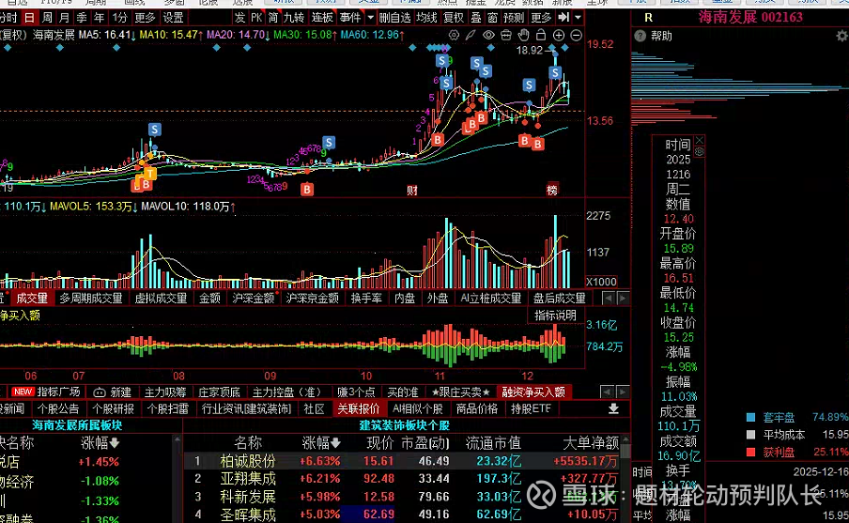Select 融资净买入额 indicator tab
Viewport: 849px width, 523px height.
(x=533, y=392)
